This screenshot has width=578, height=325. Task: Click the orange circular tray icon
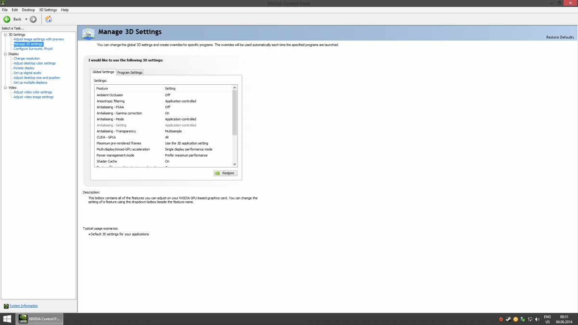coord(516,319)
